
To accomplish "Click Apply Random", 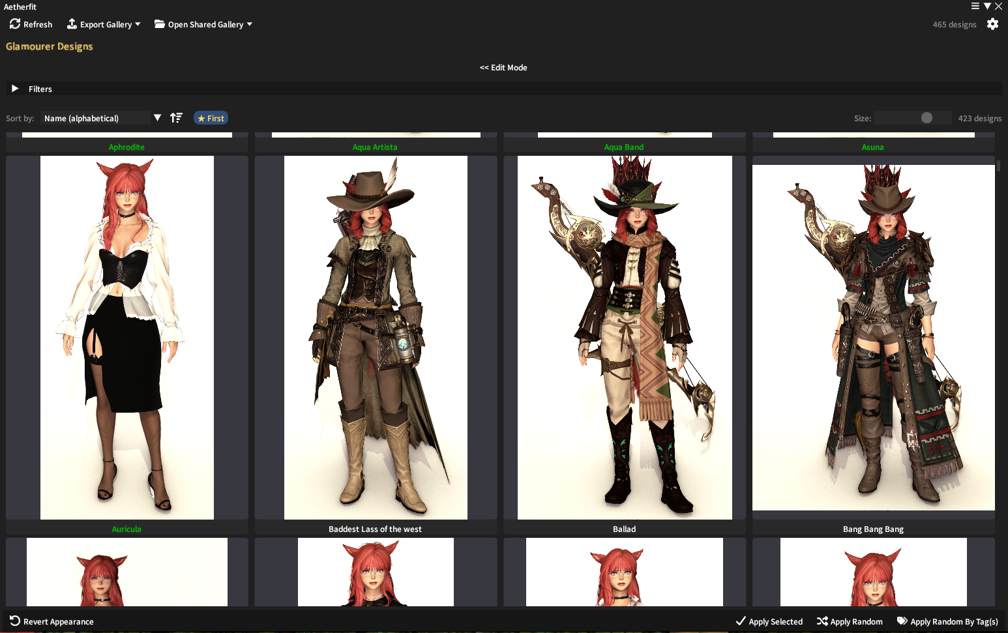I will 850,621.
